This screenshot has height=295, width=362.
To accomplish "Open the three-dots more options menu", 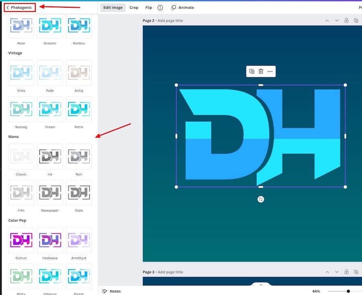I will (270, 71).
